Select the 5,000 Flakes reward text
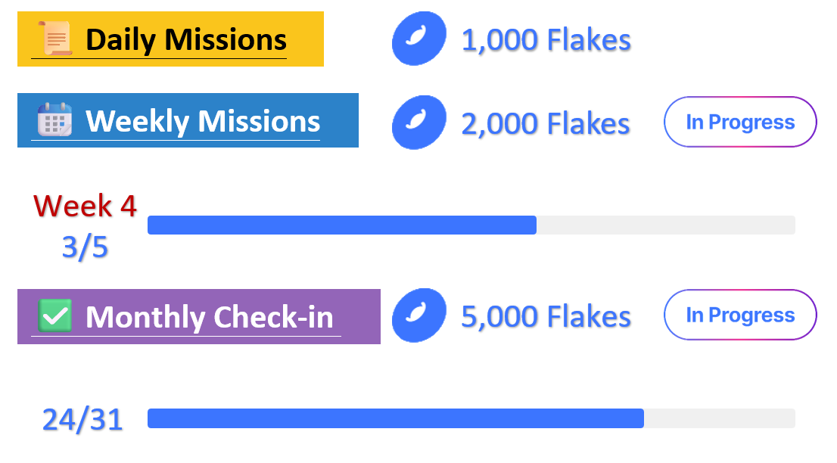 coord(546,316)
